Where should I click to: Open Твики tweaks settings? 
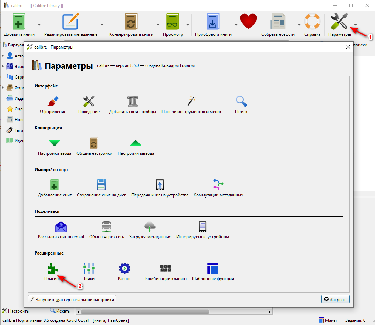[89, 269]
